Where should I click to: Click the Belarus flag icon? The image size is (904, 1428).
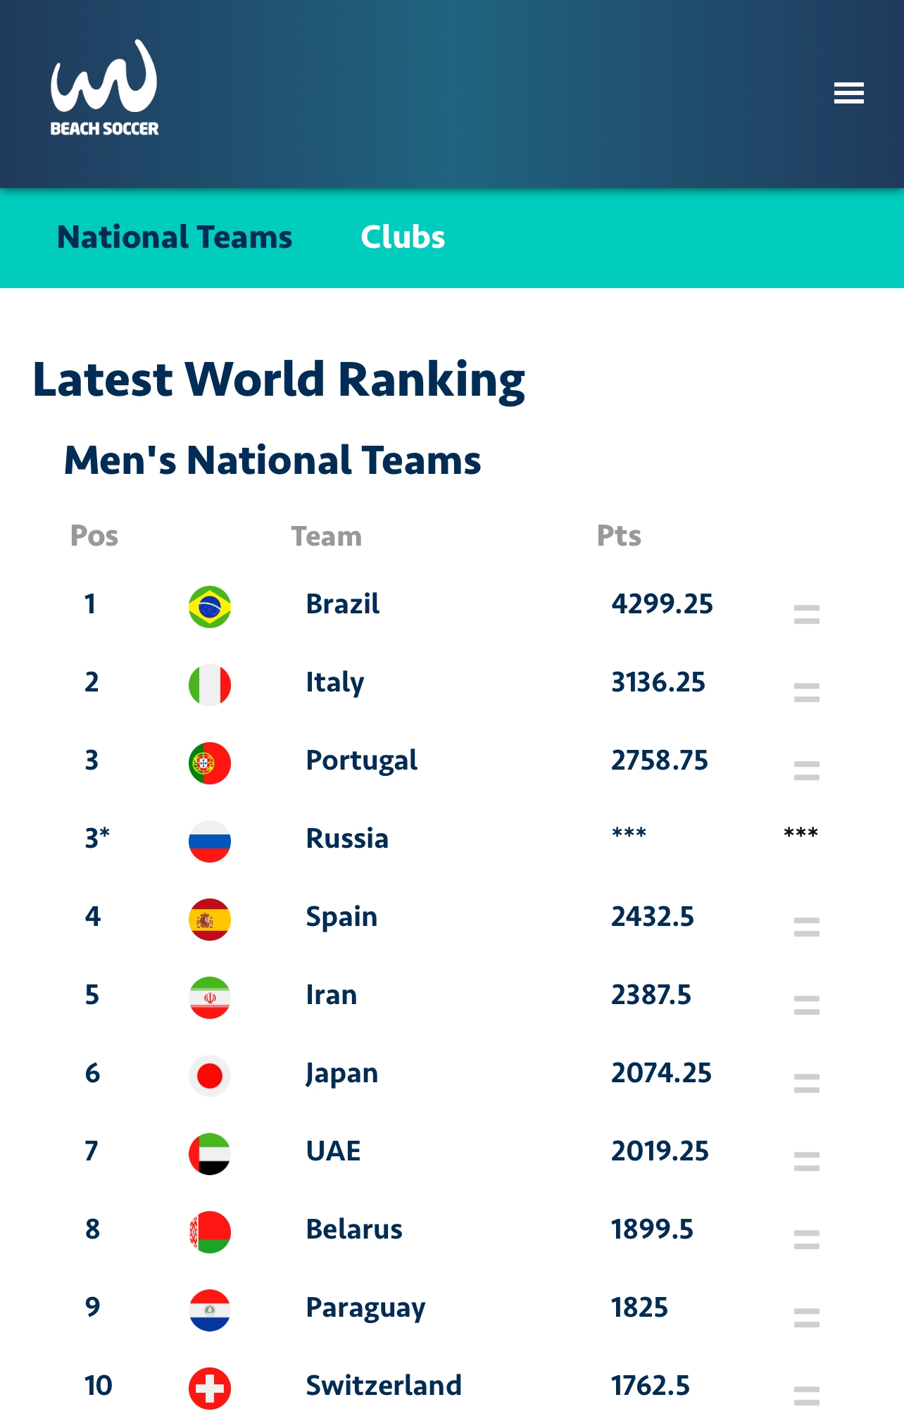(x=210, y=1232)
